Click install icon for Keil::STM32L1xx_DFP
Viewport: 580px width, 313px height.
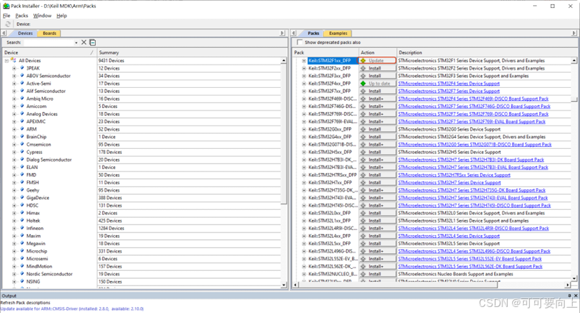tap(363, 221)
